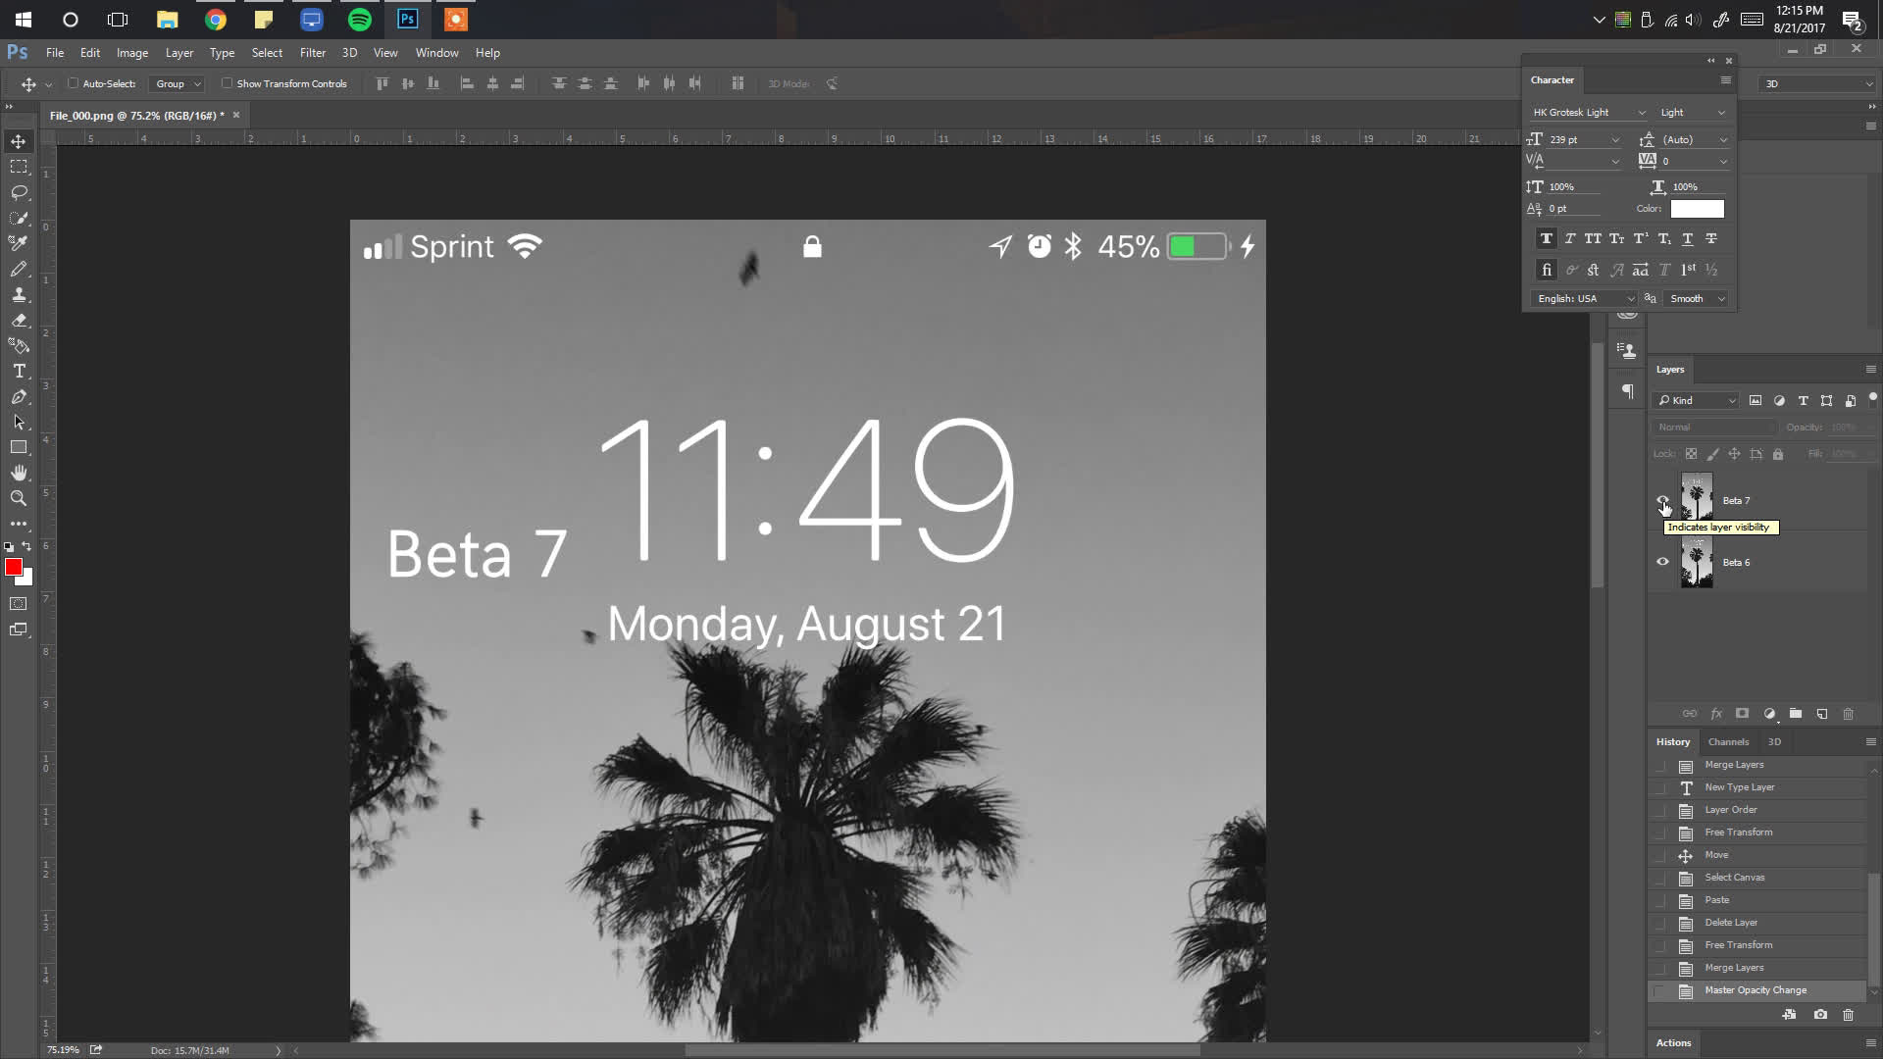Expand the font size 239 pt dropdown
The image size is (1883, 1059).
[1615, 140]
